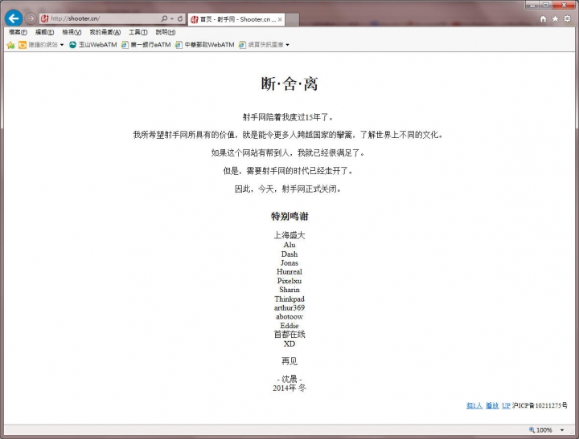Click the 中華郵政WebATM page icon
This screenshot has width=579, height=439.
(x=179, y=45)
